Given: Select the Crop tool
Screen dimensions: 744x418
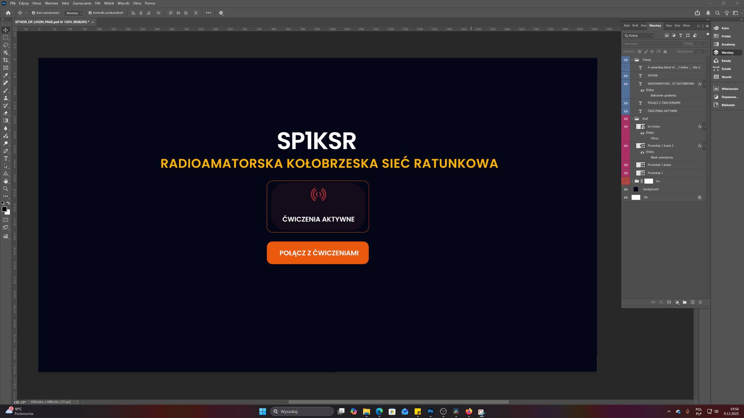Looking at the screenshot, I should coord(5,60).
